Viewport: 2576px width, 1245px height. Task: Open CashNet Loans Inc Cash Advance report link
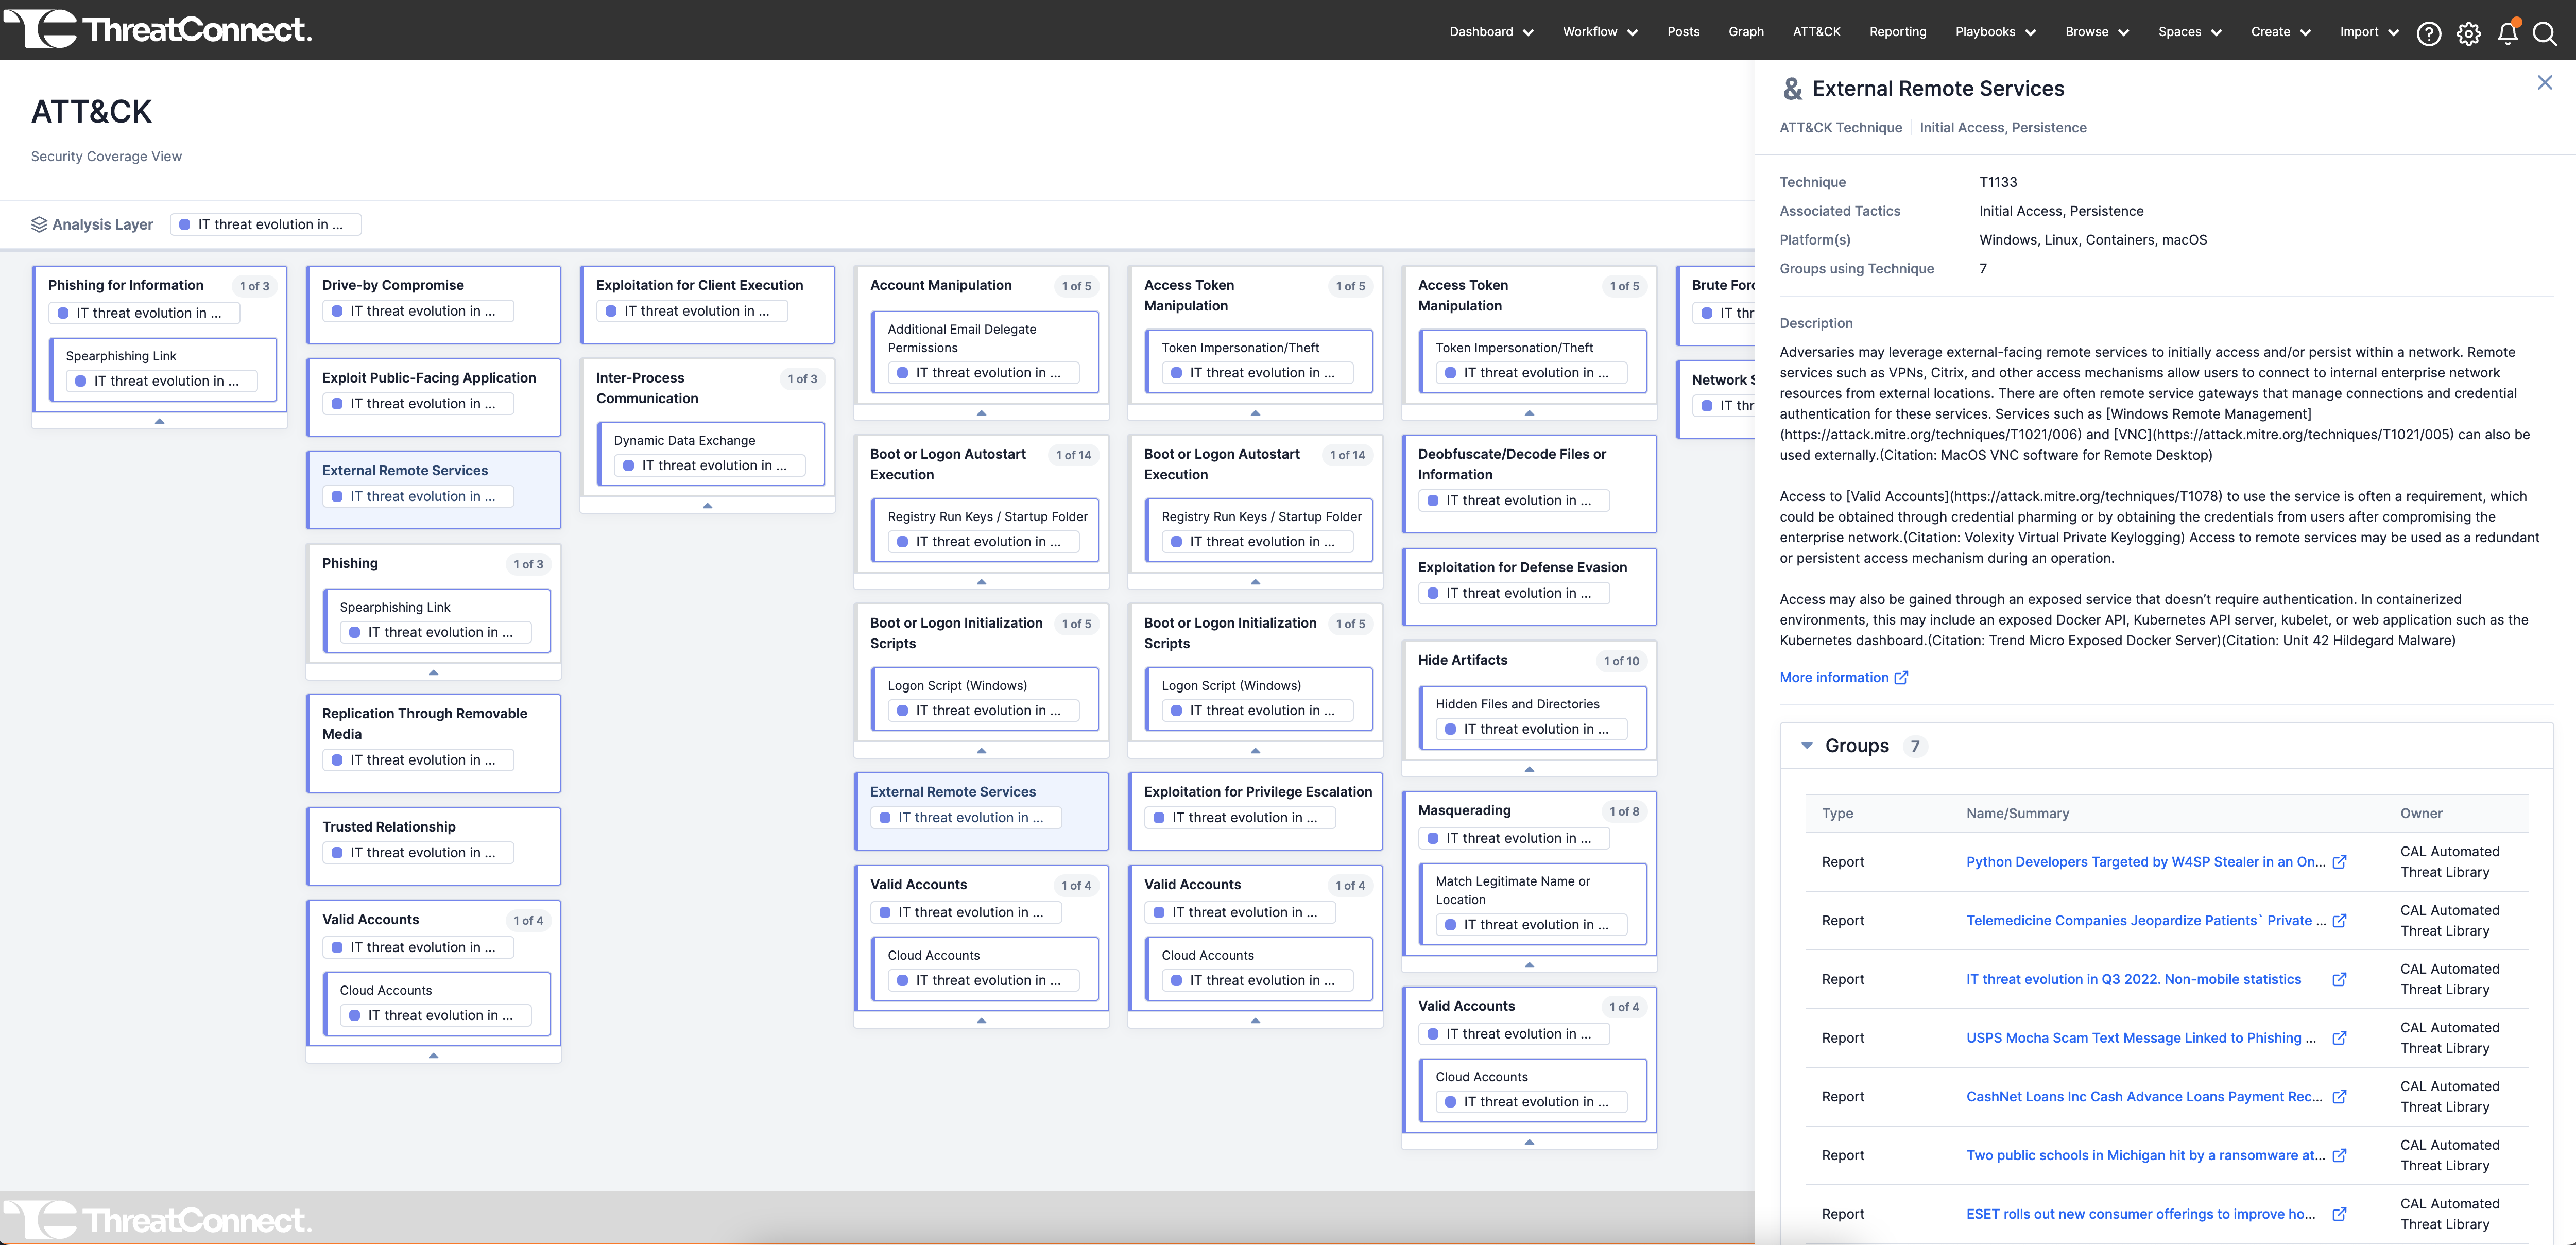coord(2144,1096)
